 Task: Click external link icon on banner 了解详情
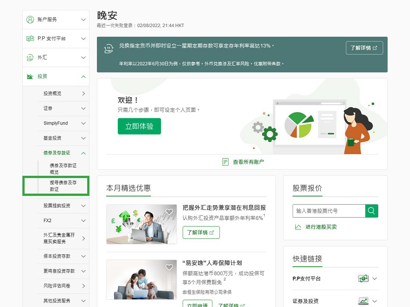click(x=375, y=48)
